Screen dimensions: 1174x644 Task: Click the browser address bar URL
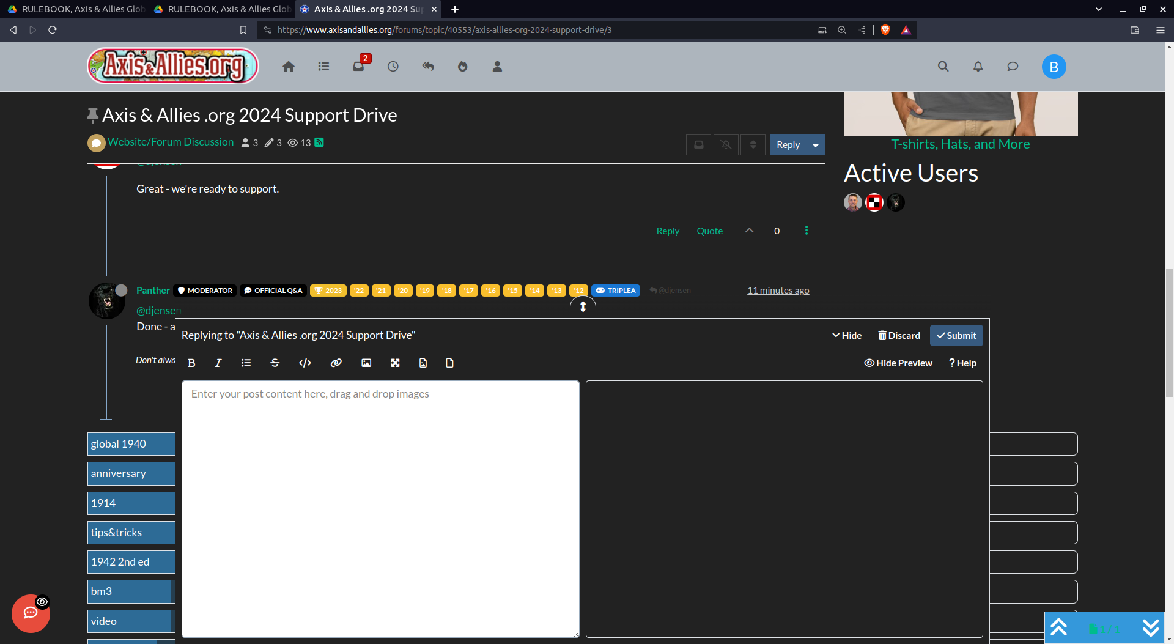click(445, 30)
